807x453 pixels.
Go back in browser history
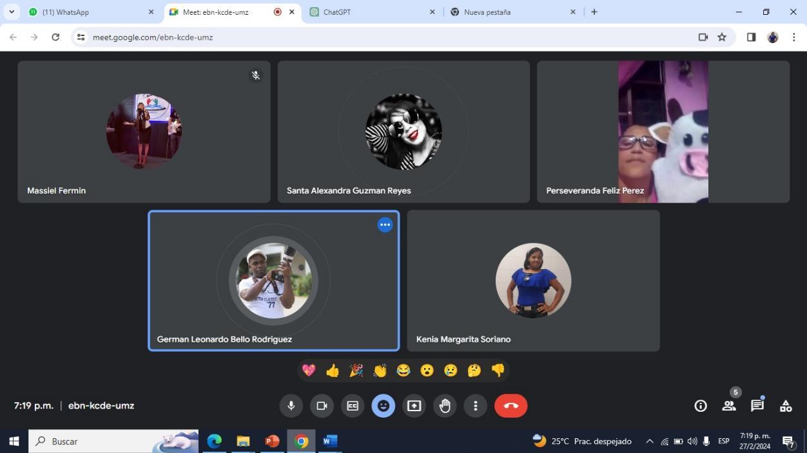point(13,37)
